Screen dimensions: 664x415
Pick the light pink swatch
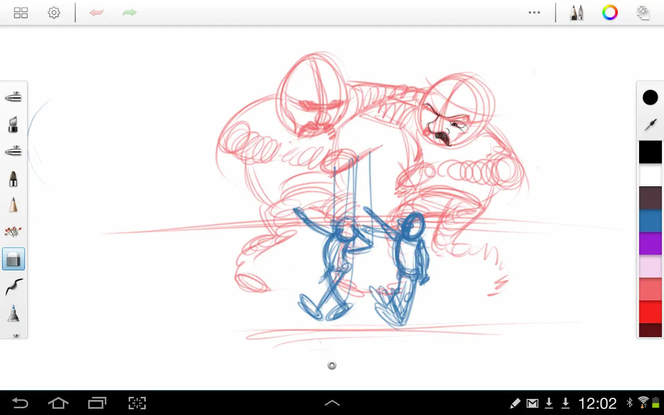(651, 266)
